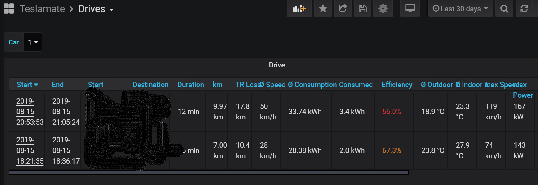Sort by Consumed column header

click(356, 85)
